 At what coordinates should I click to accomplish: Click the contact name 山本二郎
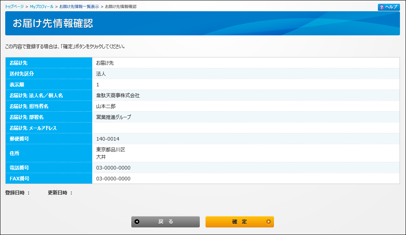(x=106, y=106)
